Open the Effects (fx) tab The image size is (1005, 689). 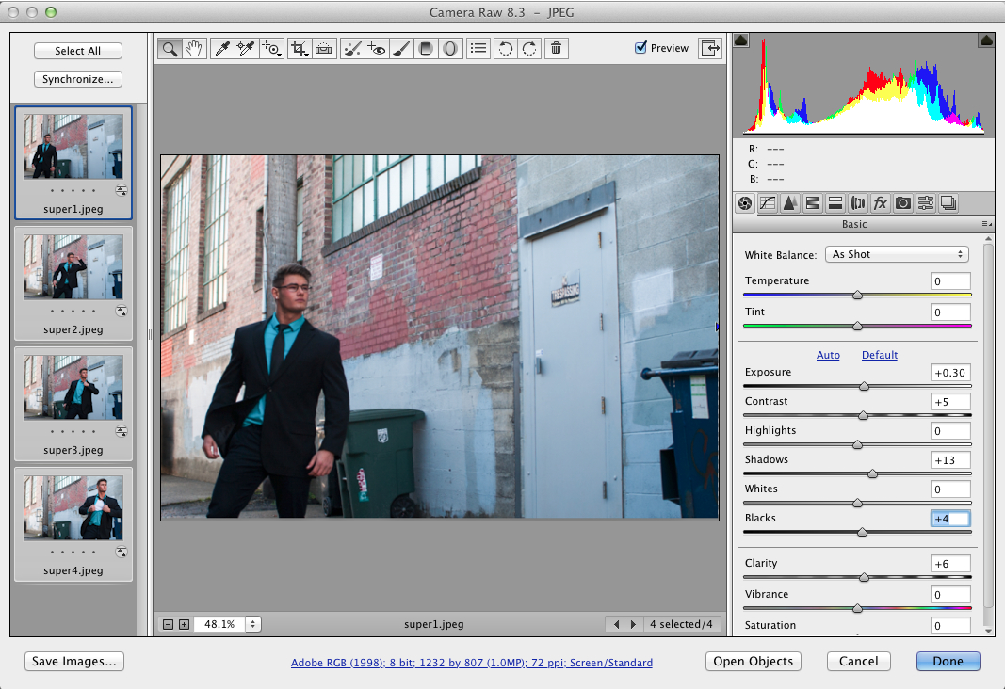pyautogui.click(x=881, y=202)
